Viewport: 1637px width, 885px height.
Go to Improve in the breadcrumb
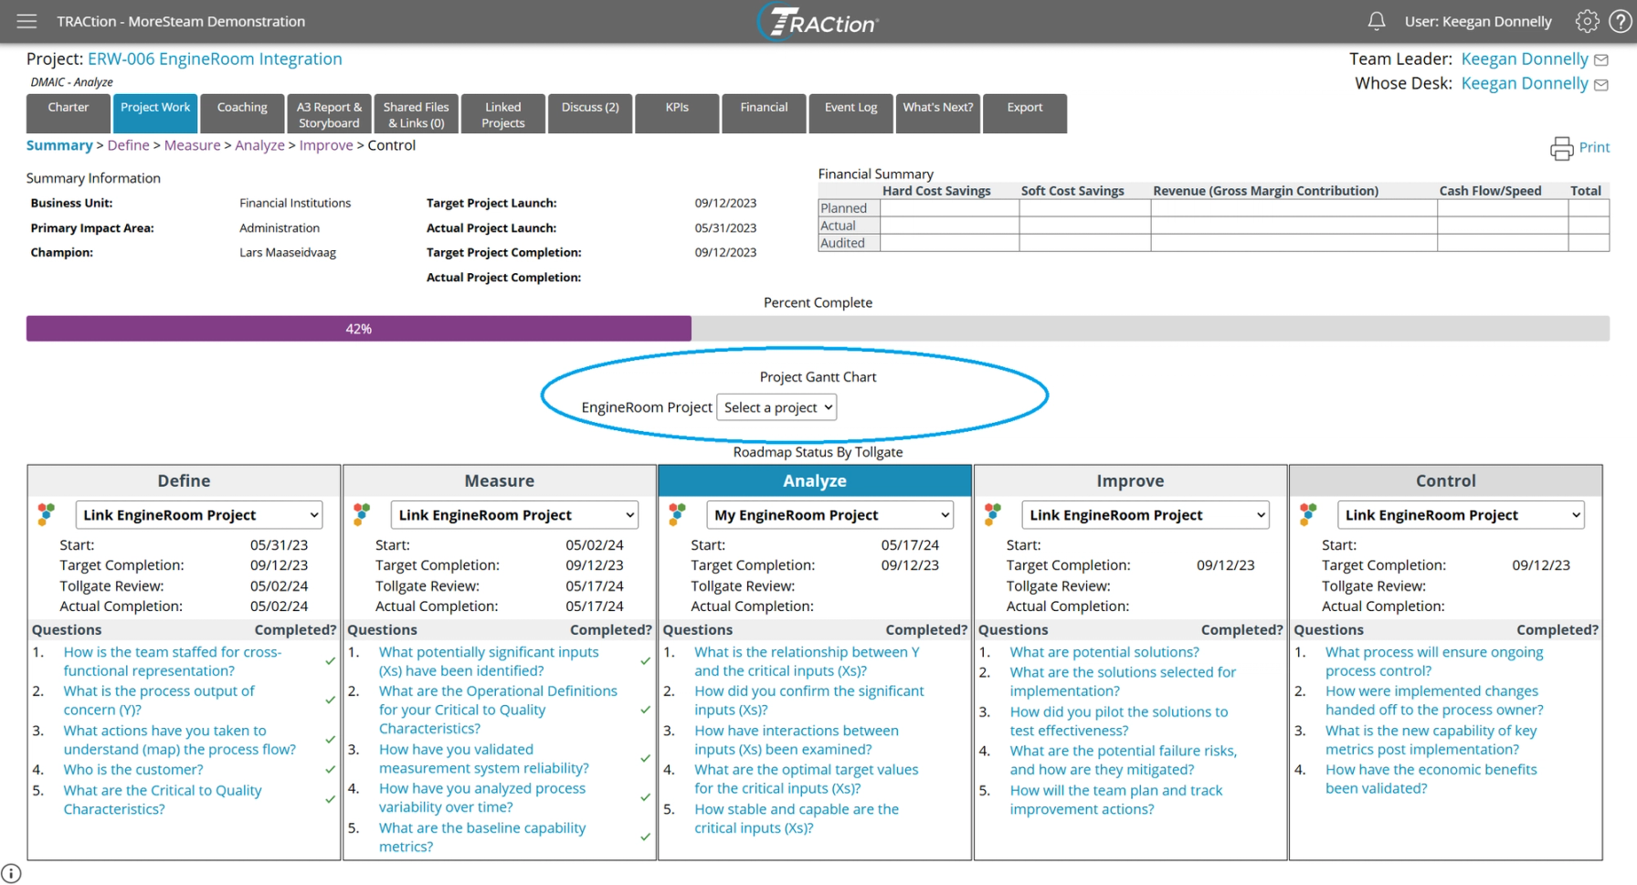pyautogui.click(x=326, y=145)
